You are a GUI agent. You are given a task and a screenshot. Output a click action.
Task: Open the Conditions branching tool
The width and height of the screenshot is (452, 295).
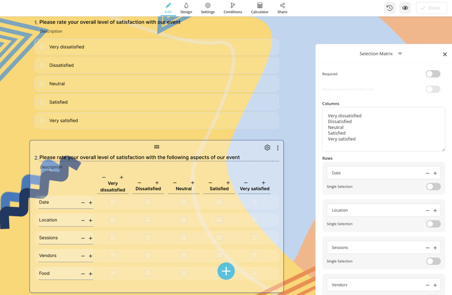pyautogui.click(x=232, y=8)
